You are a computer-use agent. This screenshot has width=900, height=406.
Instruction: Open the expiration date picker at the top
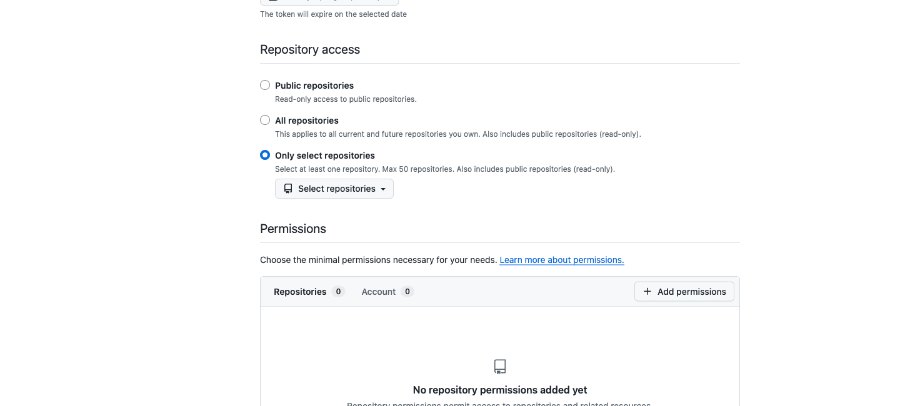coord(329,2)
